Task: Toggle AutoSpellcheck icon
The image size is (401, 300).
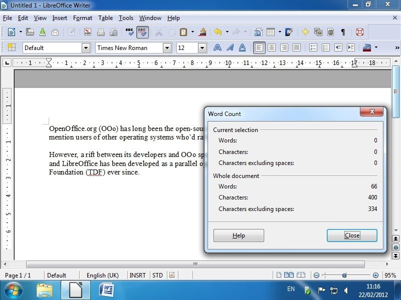Action: pos(142,32)
